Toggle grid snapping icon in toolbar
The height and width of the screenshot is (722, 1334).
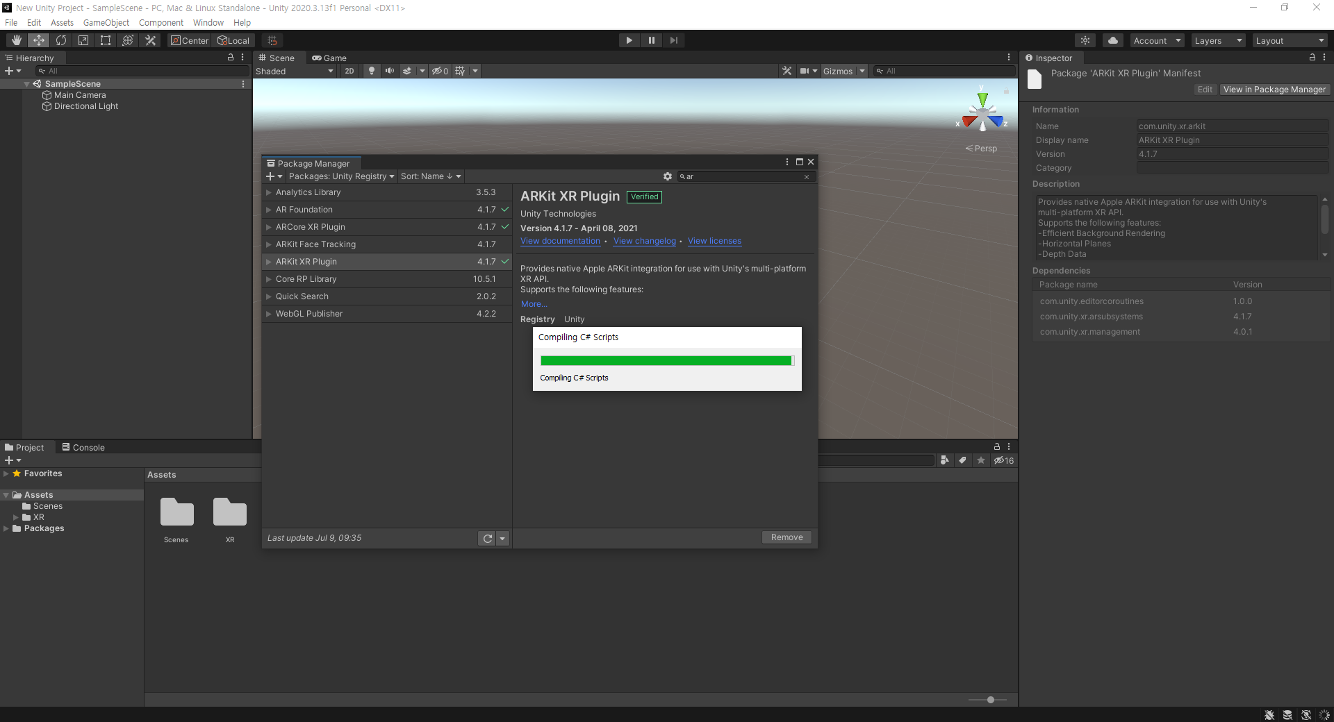coord(272,40)
